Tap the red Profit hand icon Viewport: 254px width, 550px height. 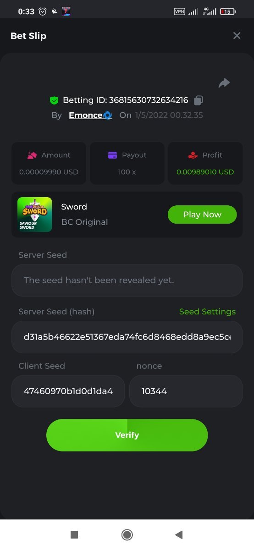pos(193,155)
